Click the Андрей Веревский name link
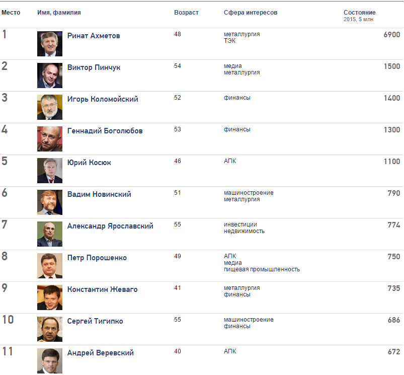Image resolution: width=404 pixels, height=375 pixels. 100,353
